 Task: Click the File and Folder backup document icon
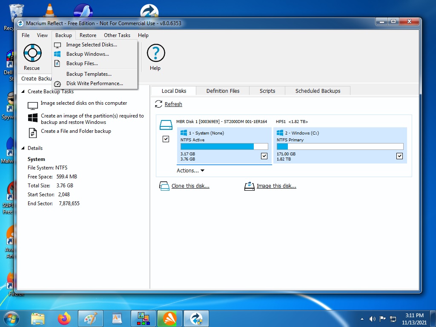pos(33,133)
